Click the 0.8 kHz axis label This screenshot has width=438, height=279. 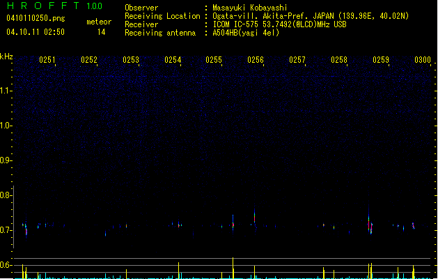tap(6, 195)
